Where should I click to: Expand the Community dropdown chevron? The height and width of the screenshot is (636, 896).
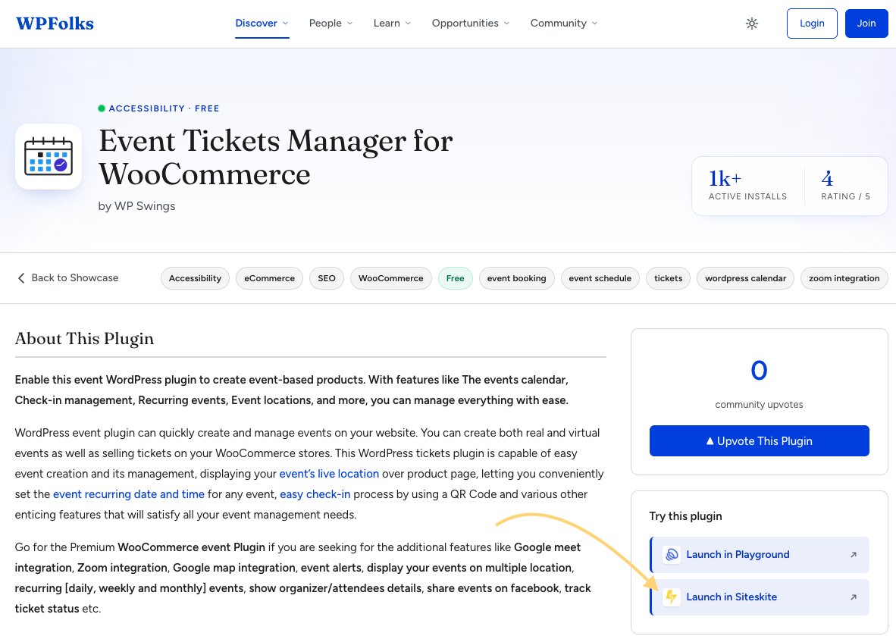594,23
